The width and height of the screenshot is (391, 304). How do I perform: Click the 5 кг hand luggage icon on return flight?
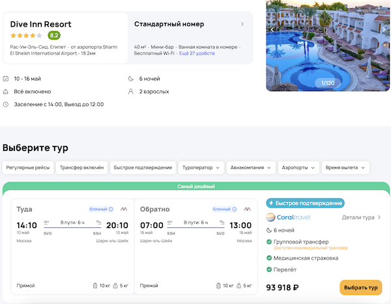239,285
